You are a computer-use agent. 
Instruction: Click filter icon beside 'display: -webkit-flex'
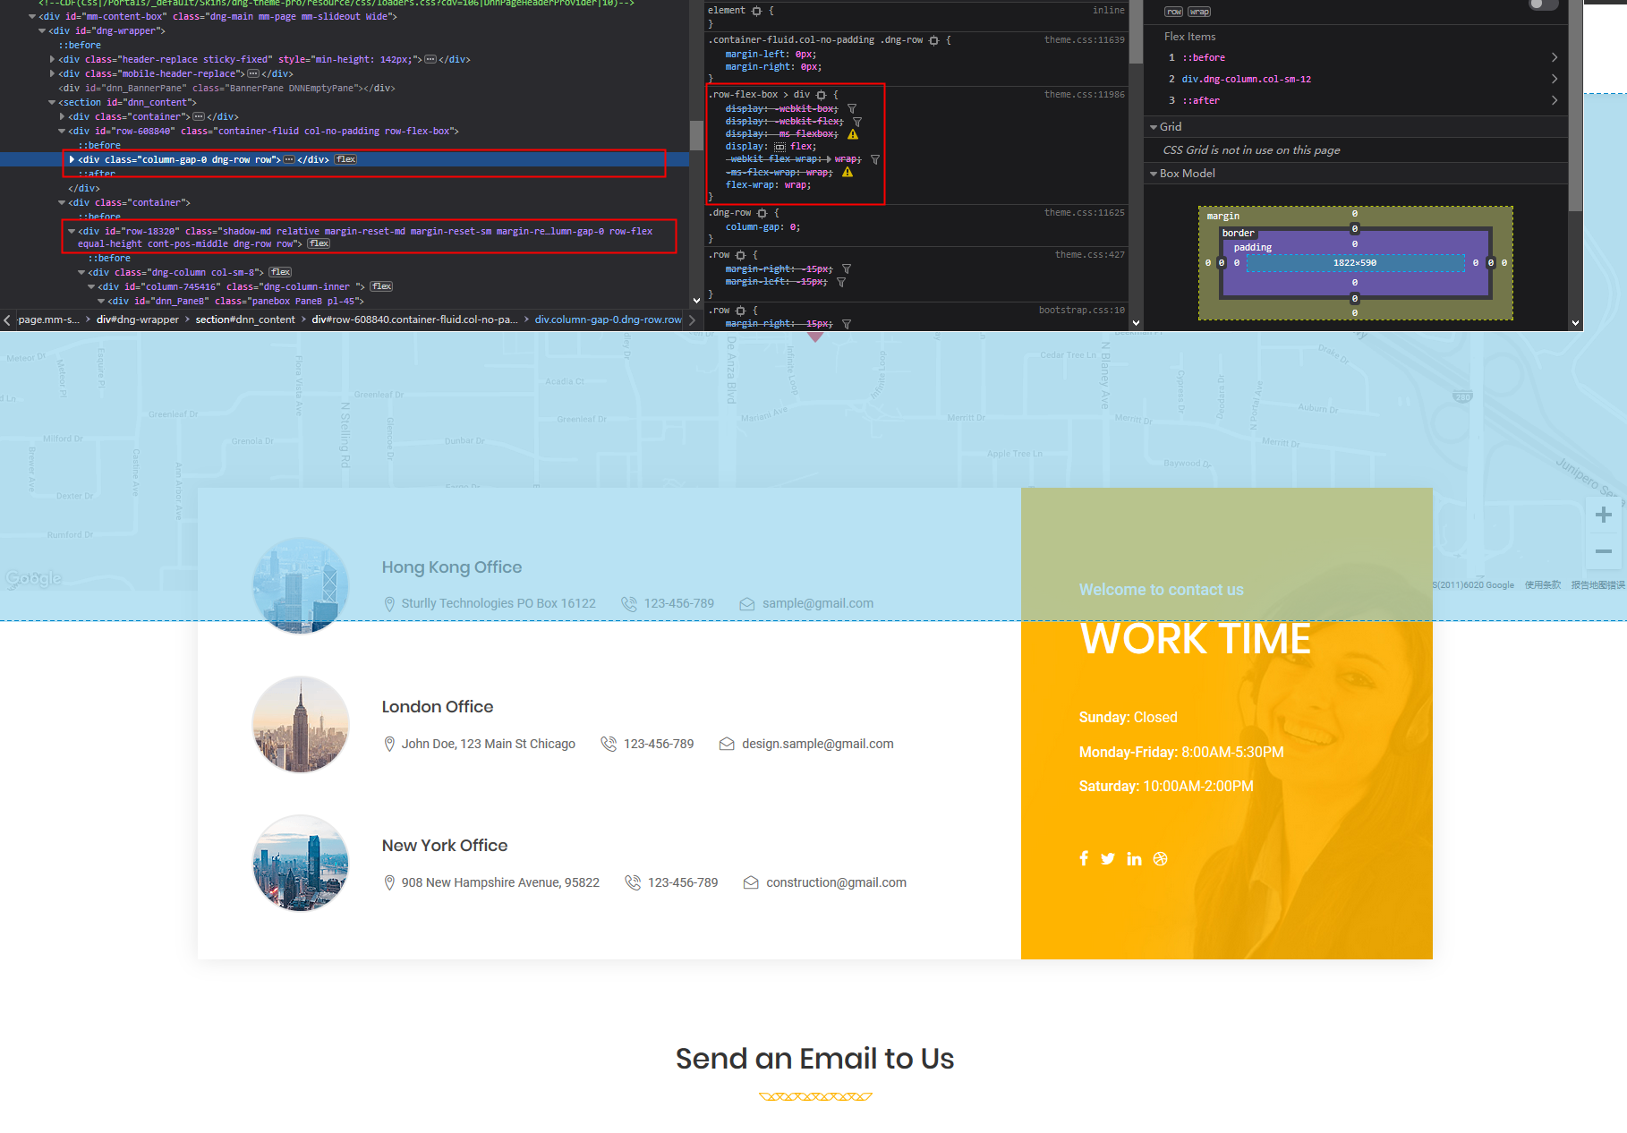point(857,122)
